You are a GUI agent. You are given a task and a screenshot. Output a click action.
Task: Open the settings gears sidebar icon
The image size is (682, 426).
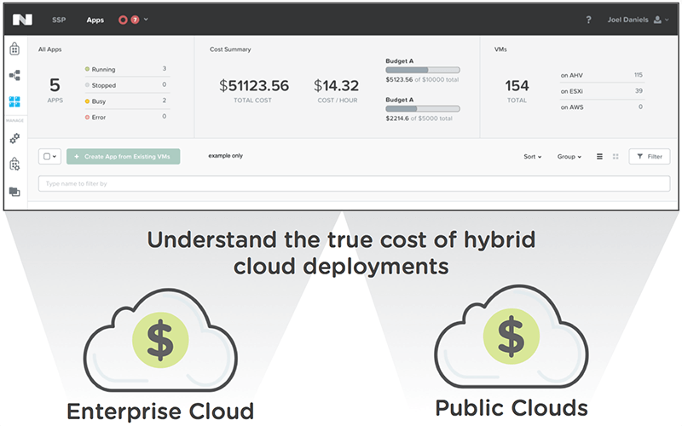(x=14, y=136)
